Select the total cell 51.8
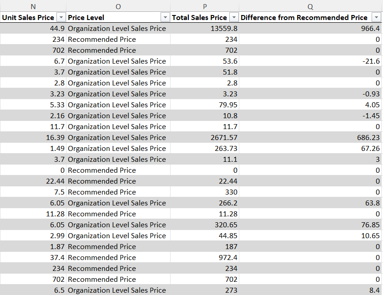Image resolution: width=383 pixels, height=295 pixels. [205, 72]
